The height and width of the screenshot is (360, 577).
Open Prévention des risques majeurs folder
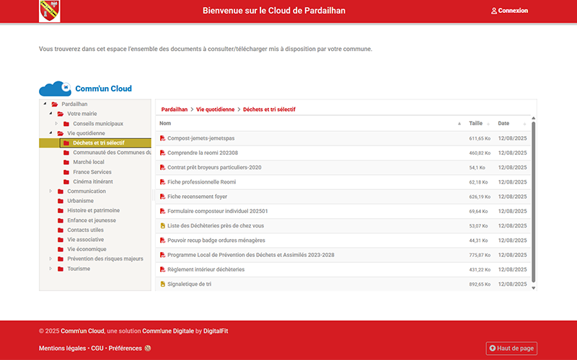click(105, 258)
